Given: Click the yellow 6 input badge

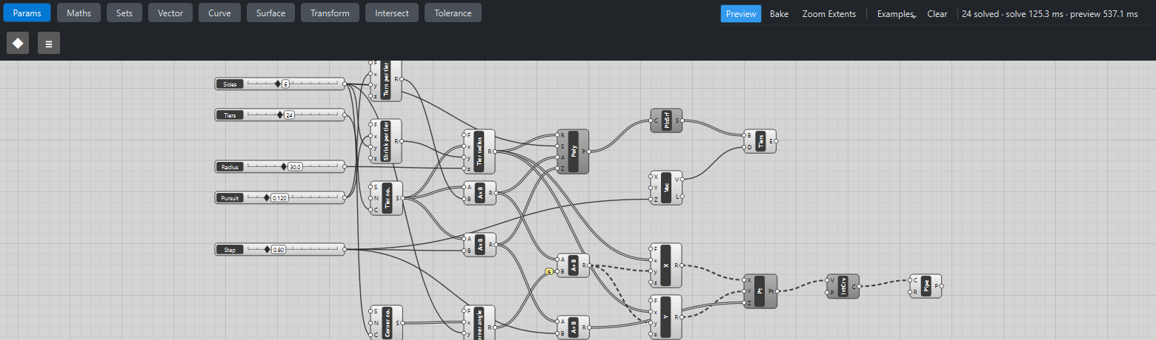Looking at the screenshot, I should point(549,271).
